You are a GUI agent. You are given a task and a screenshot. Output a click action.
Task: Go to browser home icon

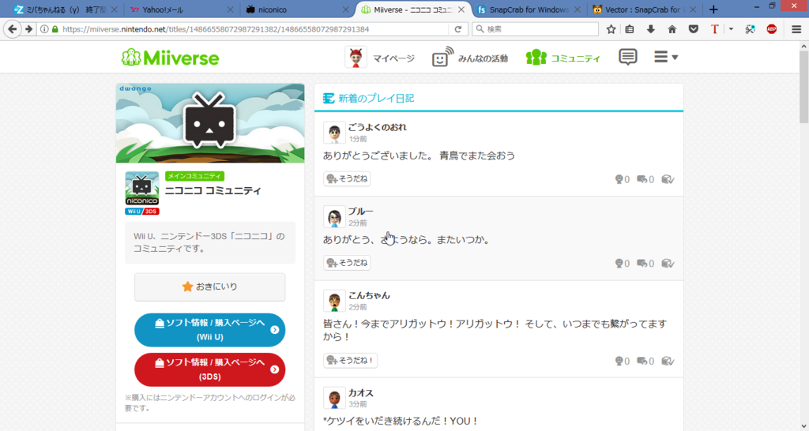[x=672, y=29]
